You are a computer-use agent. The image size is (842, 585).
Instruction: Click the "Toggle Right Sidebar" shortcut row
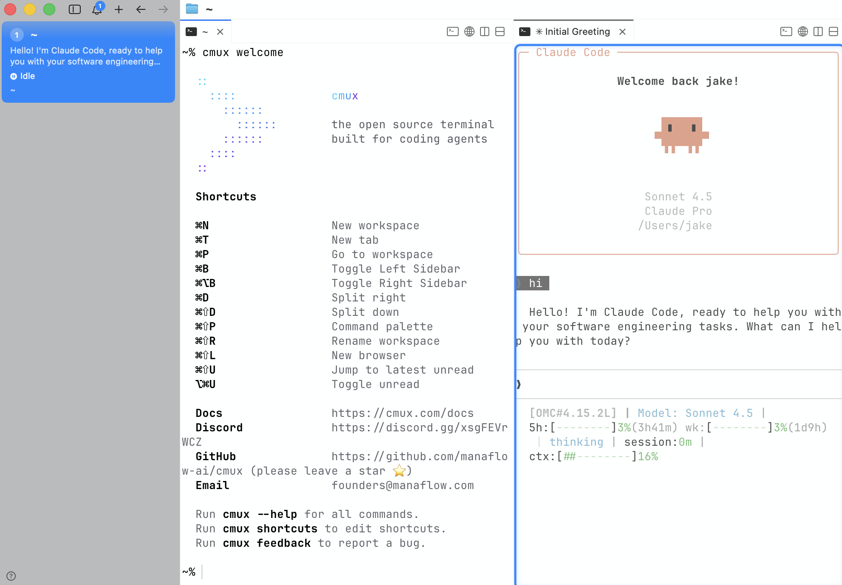coord(331,283)
